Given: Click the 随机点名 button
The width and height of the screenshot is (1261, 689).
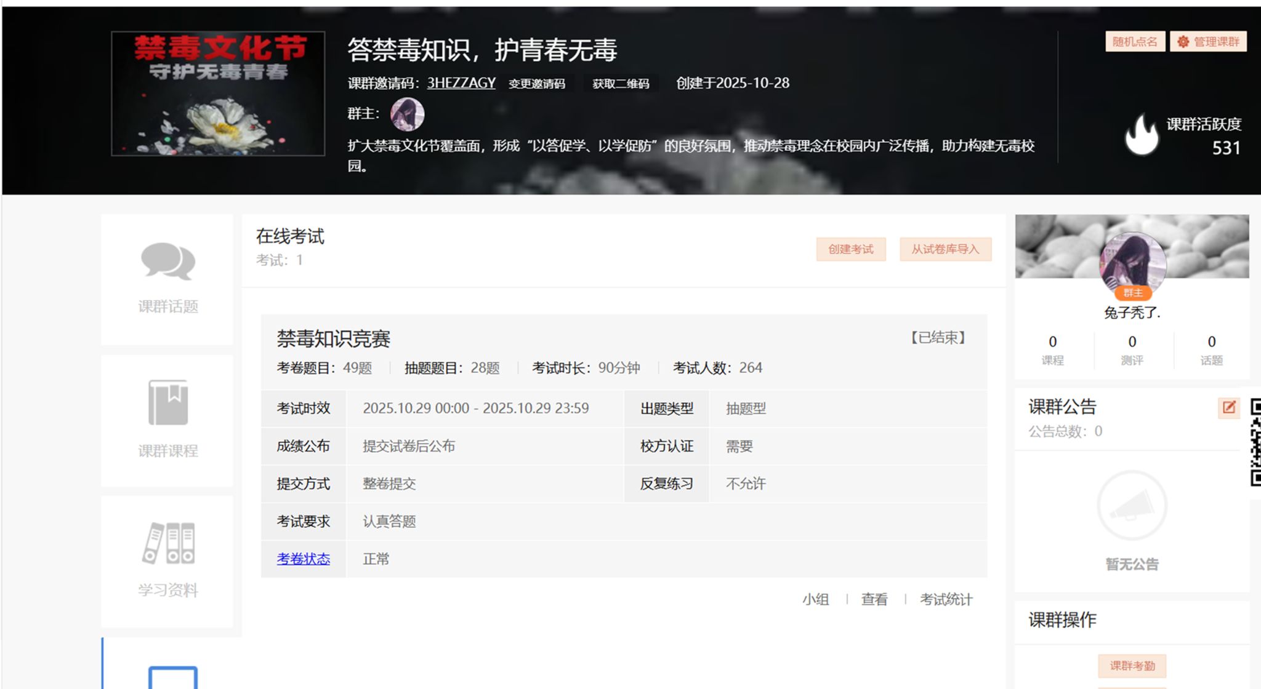Looking at the screenshot, I should click(1134, 42).
